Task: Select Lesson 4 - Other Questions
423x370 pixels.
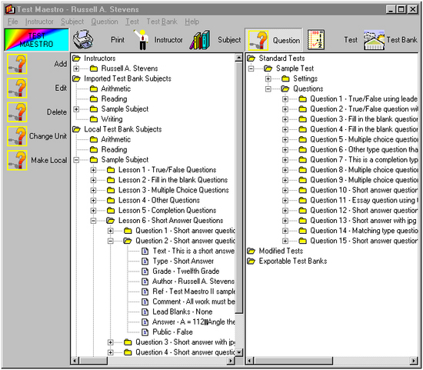Action: (x=159, y=201)
